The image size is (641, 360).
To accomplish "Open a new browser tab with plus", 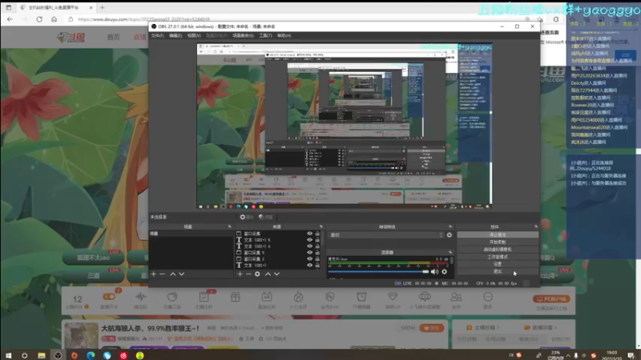I will click(103, 7).
